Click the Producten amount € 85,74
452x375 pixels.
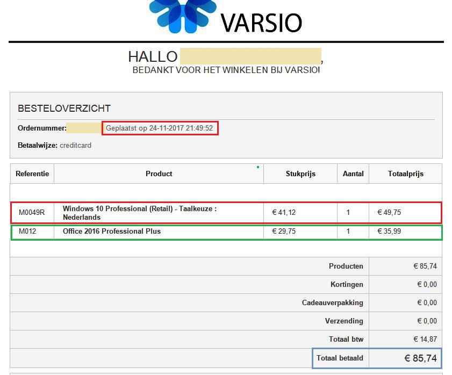425,266
